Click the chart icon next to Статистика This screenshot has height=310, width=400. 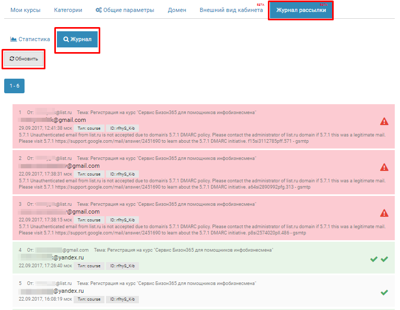pos(14,39)
